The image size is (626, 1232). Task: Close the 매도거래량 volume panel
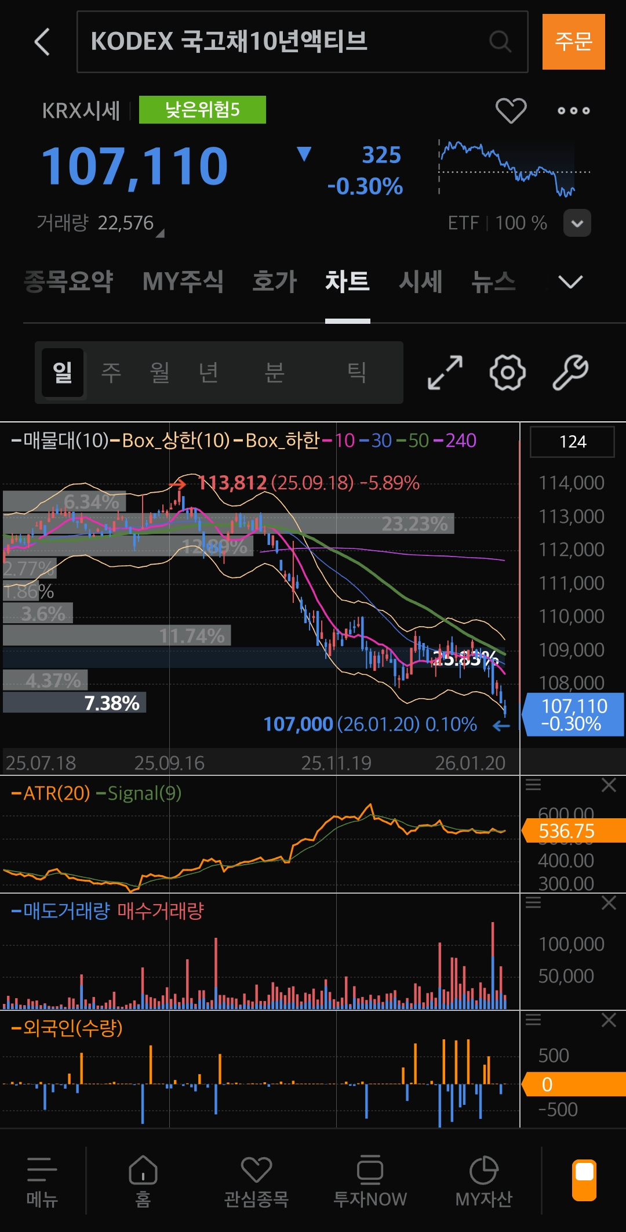(x=609, y=902)
